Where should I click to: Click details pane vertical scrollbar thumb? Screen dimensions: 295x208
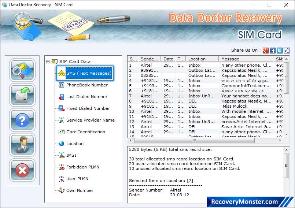click(286, 165)
